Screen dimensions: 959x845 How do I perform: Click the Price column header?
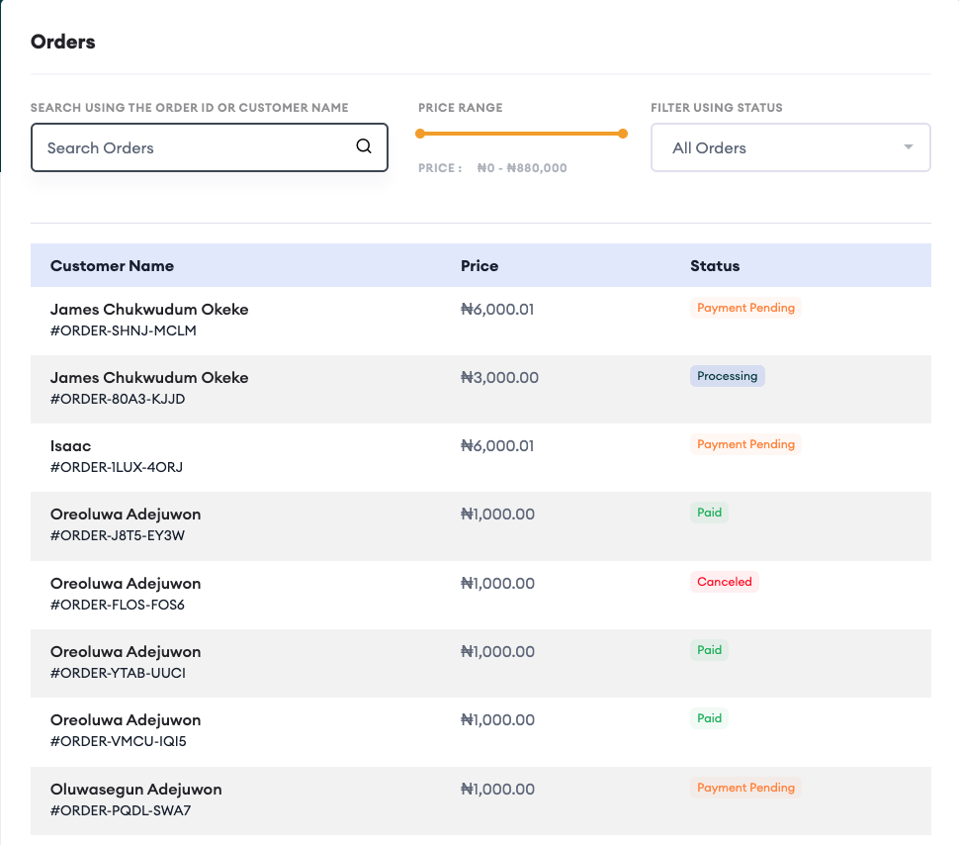click(x=479, y=265)
